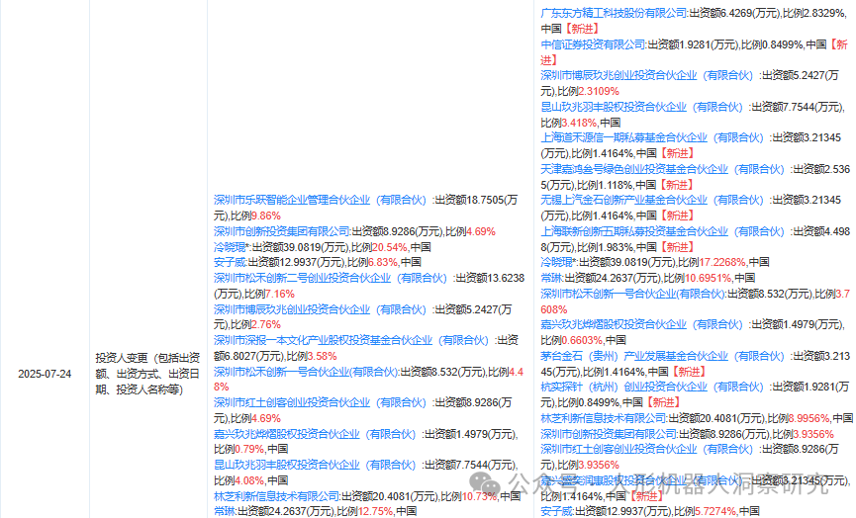Open 昆山玖兆羽丰 link with ratio 4.08%
Image resolution: width=856 pixels, height=518 pixels.
point(315,465)
